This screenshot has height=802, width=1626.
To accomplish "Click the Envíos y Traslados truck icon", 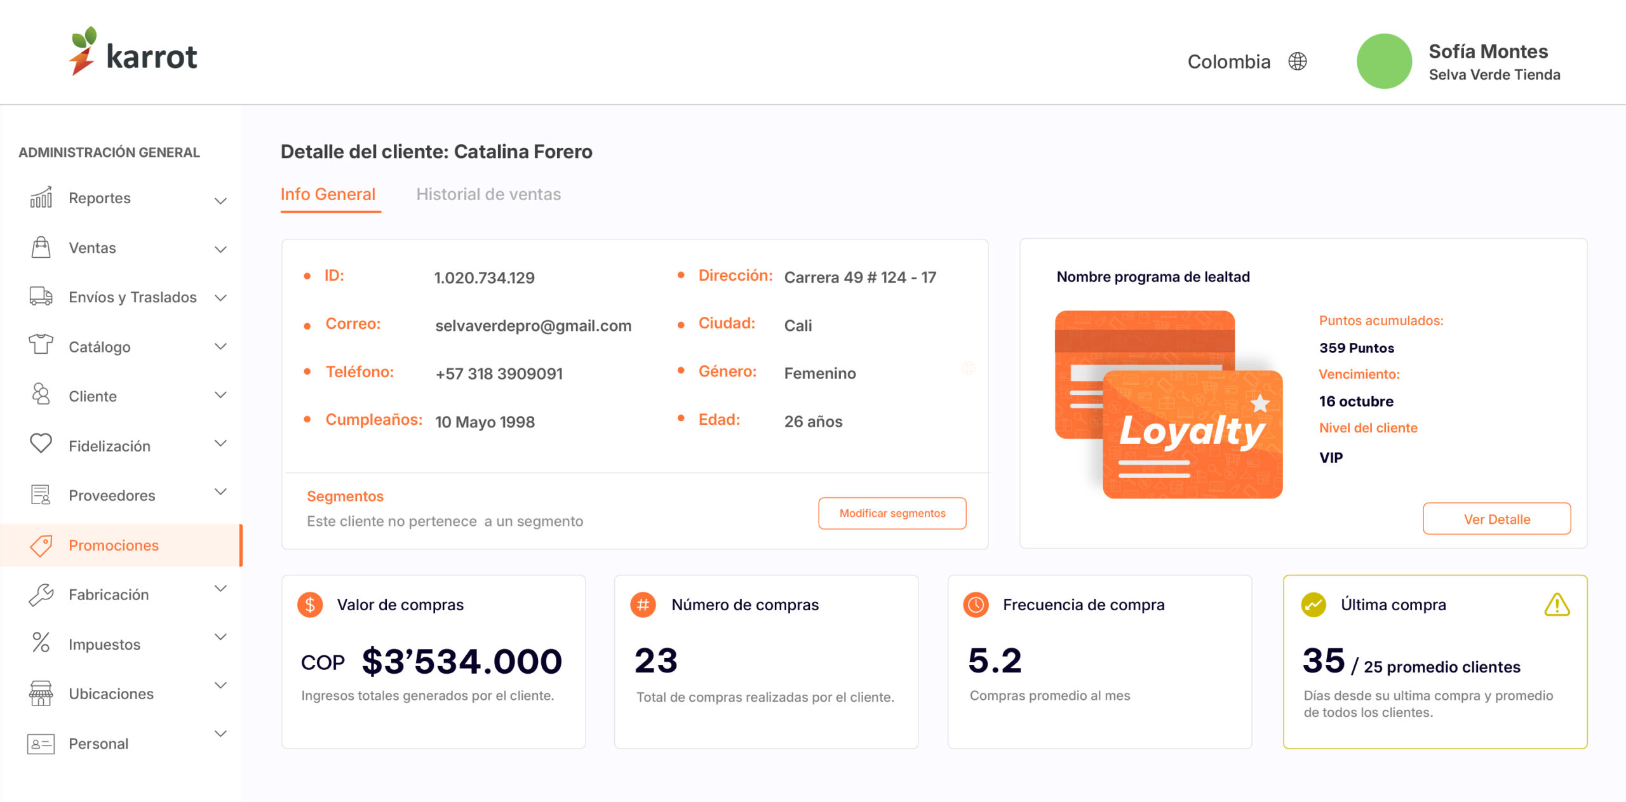I will pos(41,296).
